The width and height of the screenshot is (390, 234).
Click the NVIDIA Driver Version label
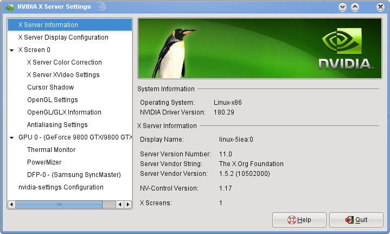coord(172,112)
